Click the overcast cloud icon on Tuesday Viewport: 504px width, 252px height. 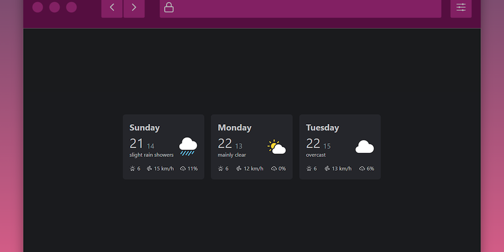[365, 147]
